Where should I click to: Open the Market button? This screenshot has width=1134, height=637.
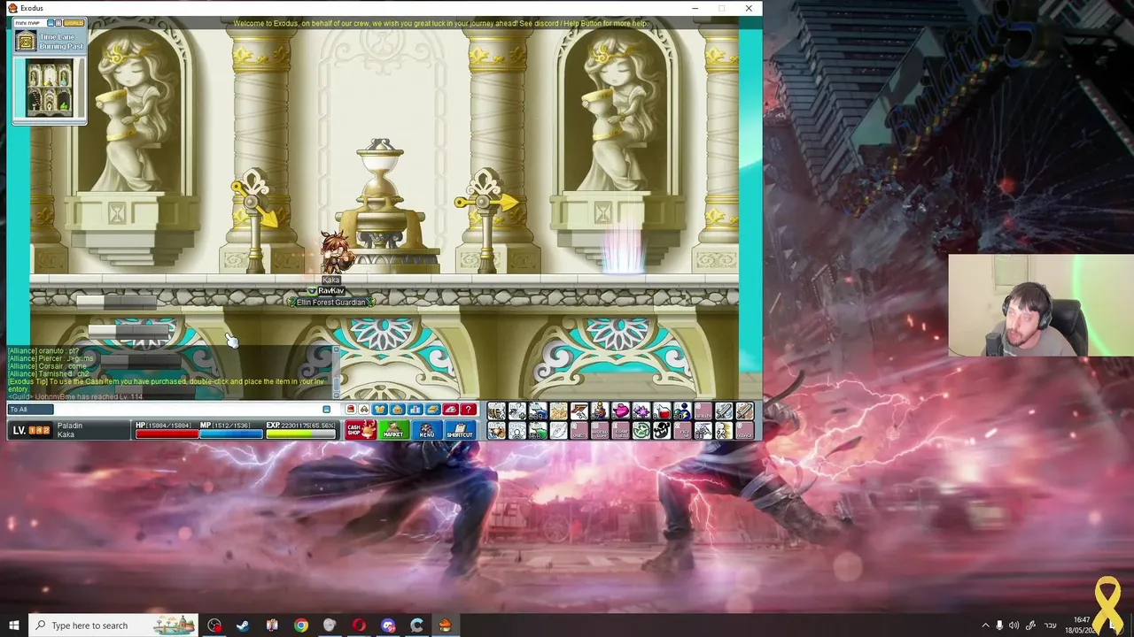pyautogui.click(x=393, y=430)
